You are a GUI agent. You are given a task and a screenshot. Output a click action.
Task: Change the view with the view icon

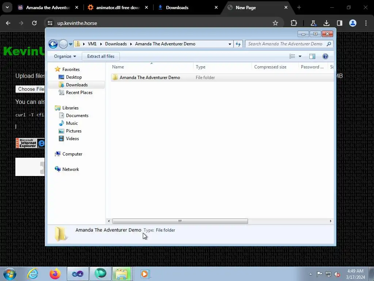coord(292,56)
